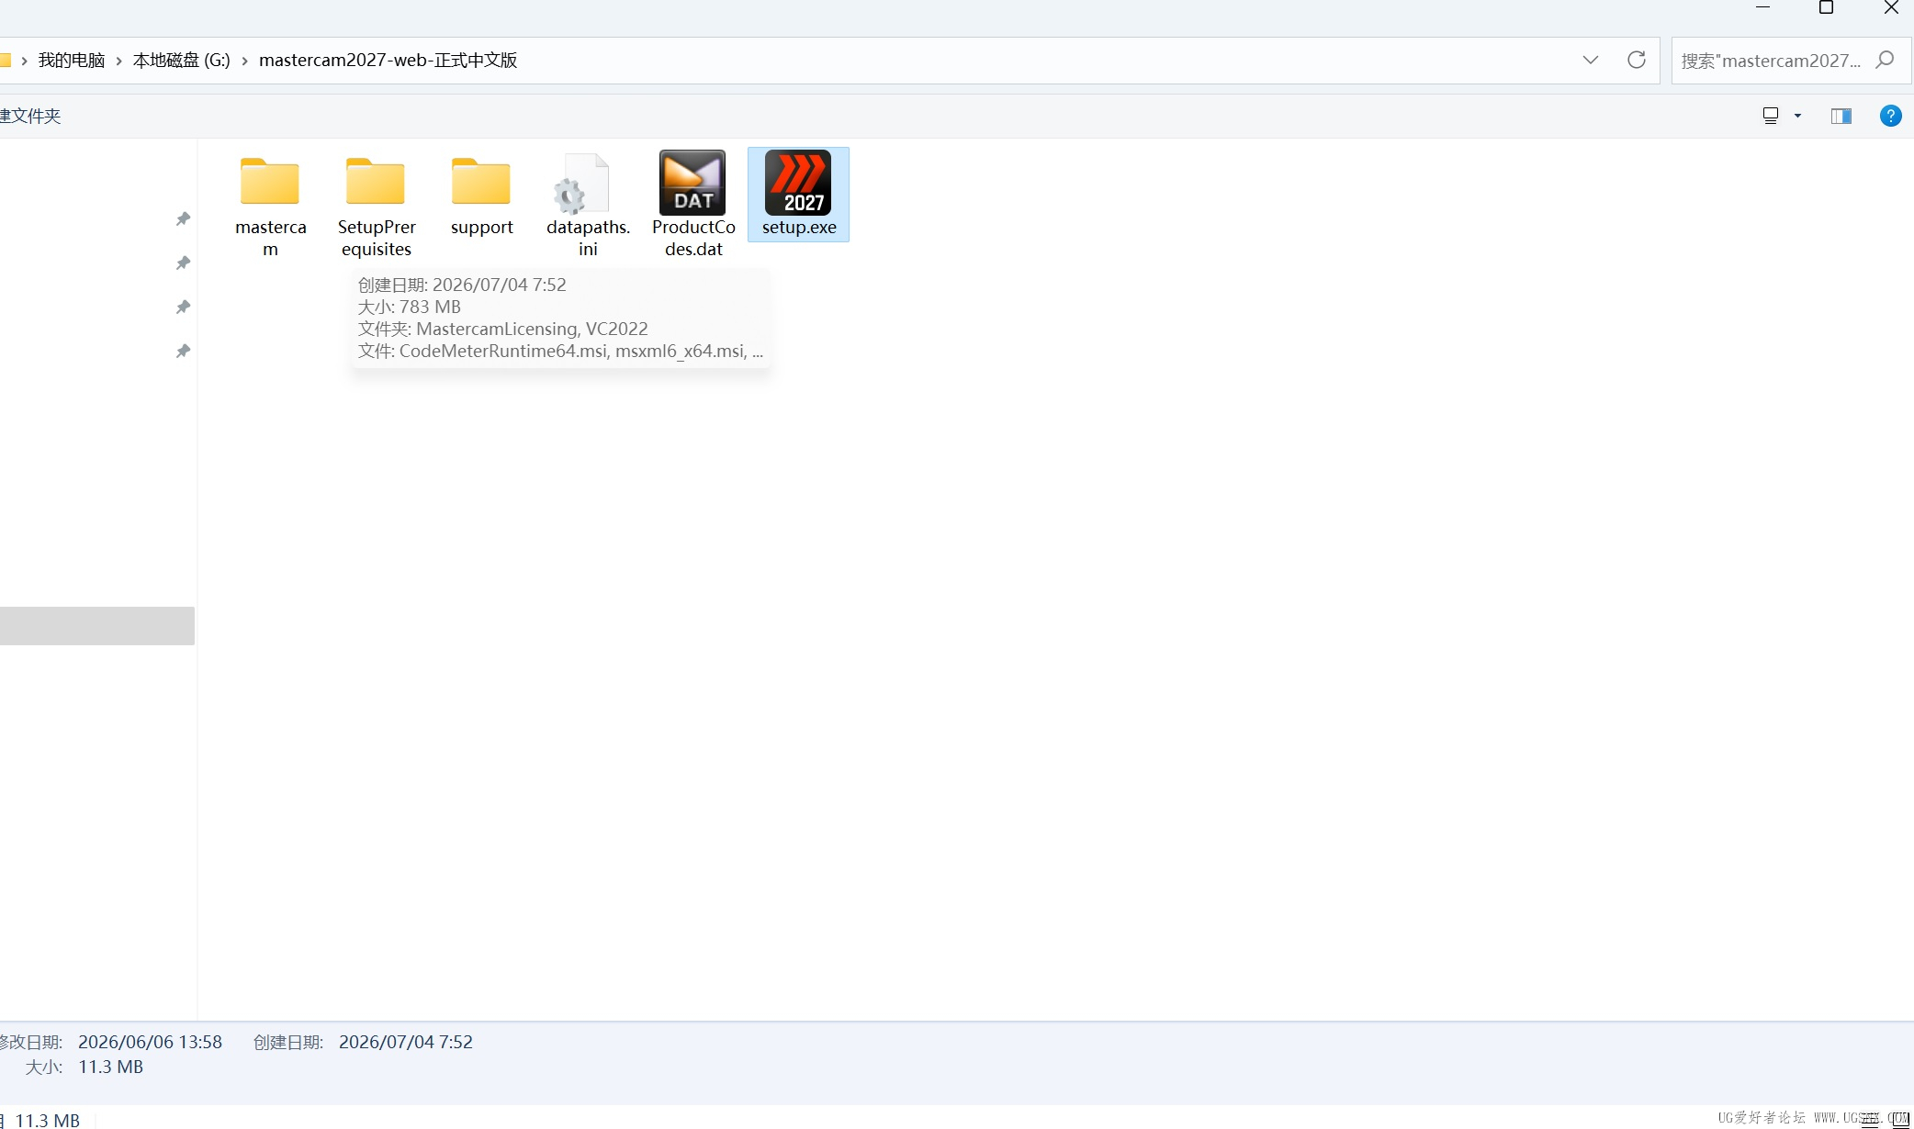The height and width of the screenshot is (1129, 1914).
Task: Select the mastercam folder icon
Action: [270, 181]
